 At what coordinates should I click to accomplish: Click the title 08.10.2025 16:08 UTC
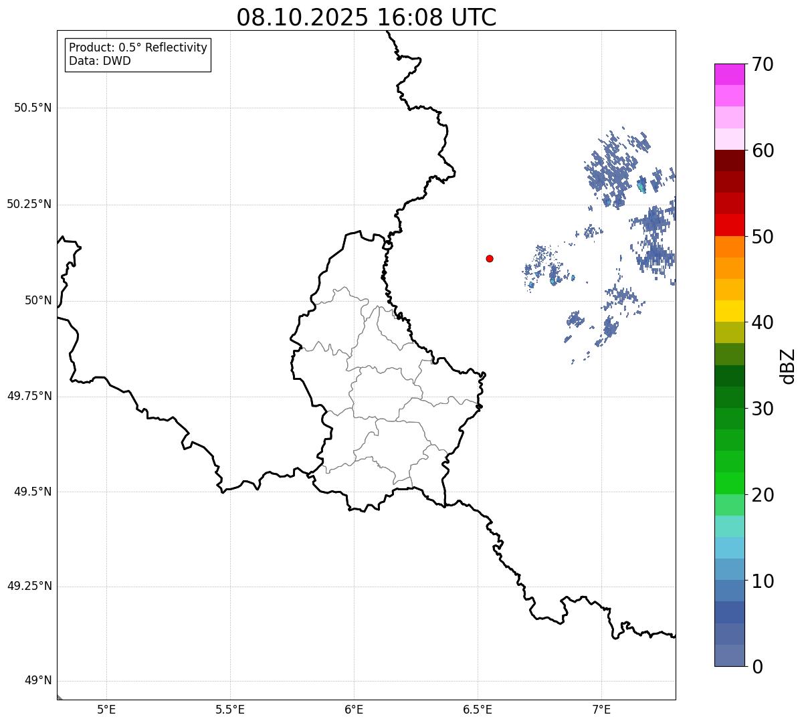367,17
